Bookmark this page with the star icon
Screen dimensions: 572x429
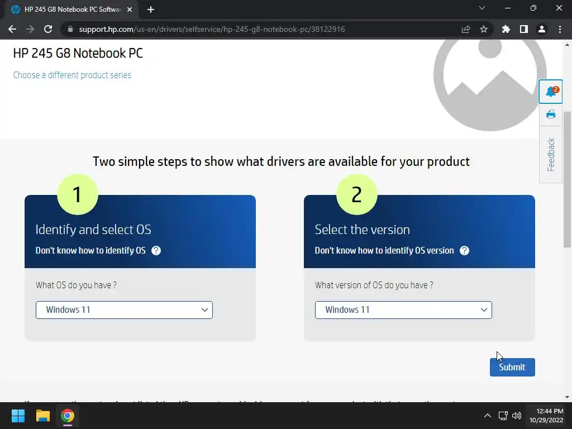[484, 29]
